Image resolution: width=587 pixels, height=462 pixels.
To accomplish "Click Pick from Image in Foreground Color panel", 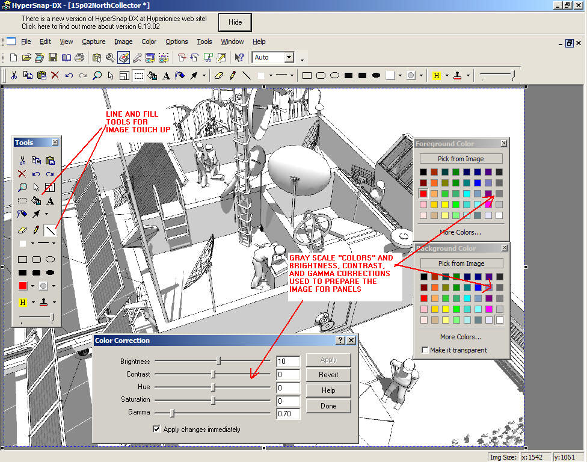I will (461, 159).
